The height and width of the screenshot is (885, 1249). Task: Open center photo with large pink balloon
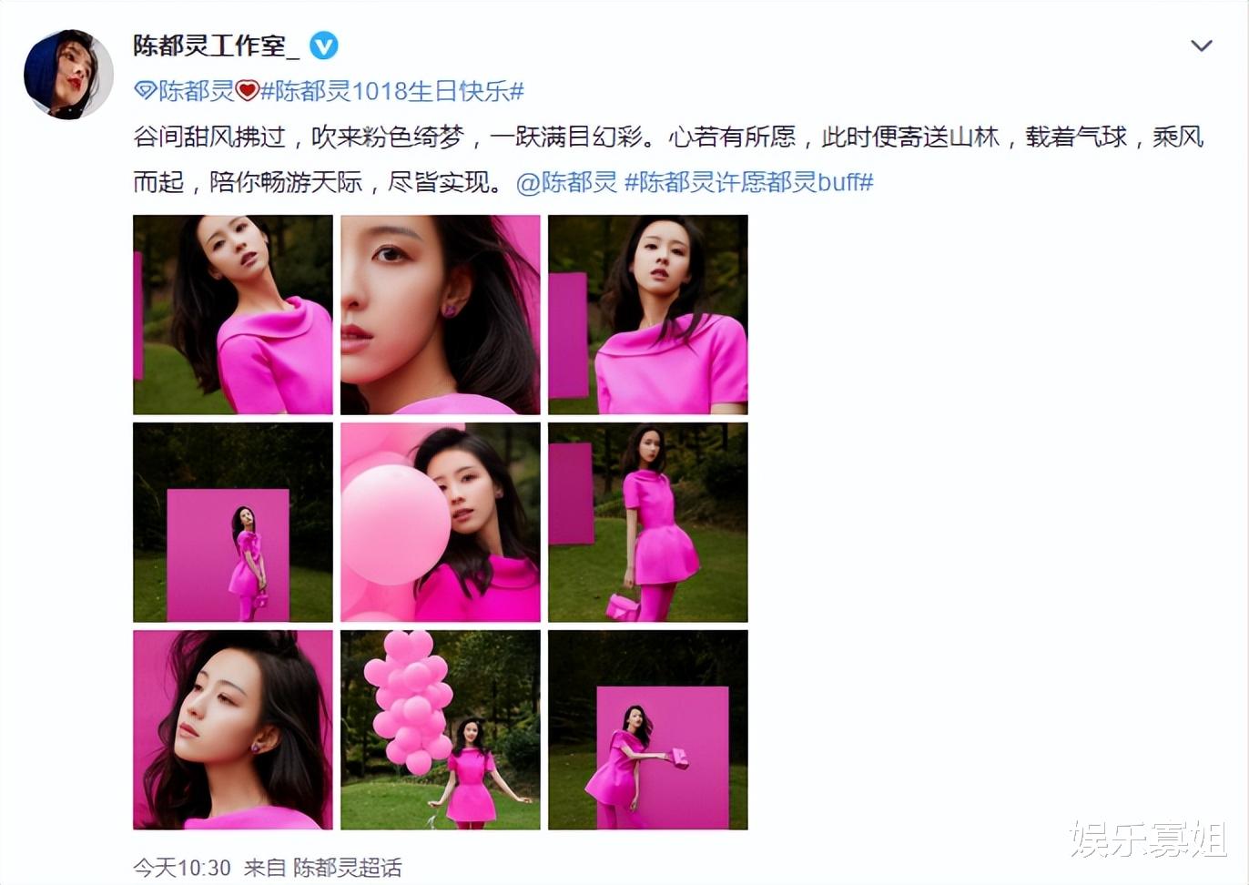(441, 523)
